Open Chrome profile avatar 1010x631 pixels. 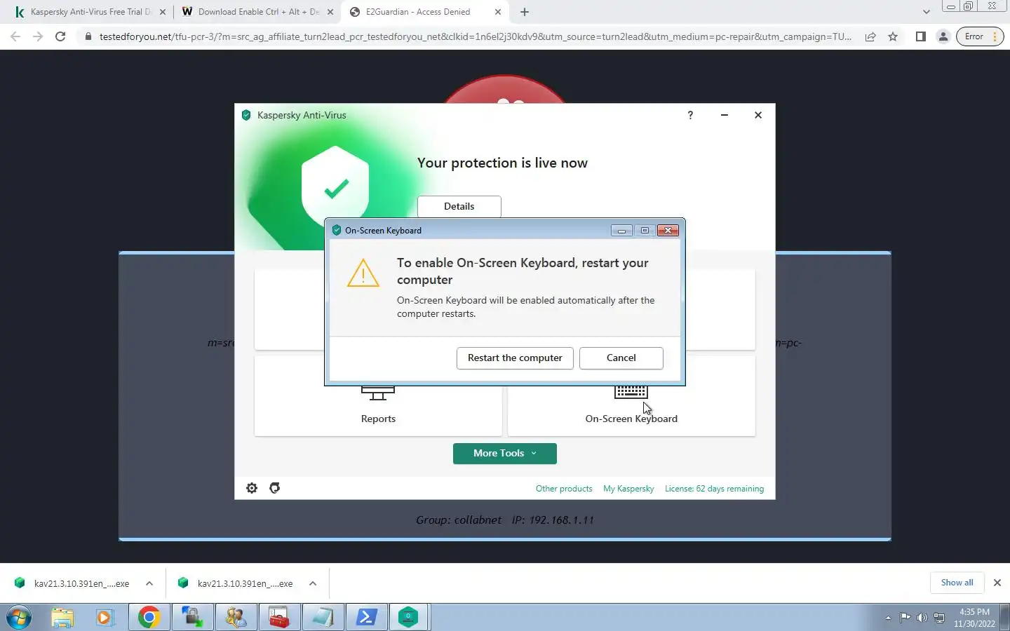[943, 36]
